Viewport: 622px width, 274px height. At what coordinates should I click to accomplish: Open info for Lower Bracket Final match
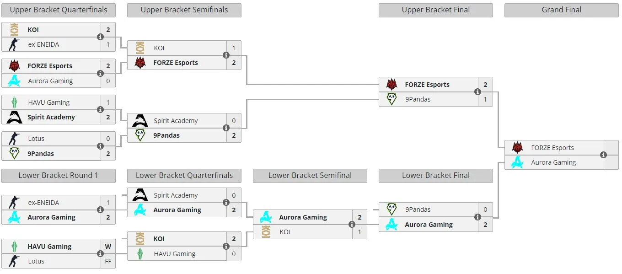(477, 217)
